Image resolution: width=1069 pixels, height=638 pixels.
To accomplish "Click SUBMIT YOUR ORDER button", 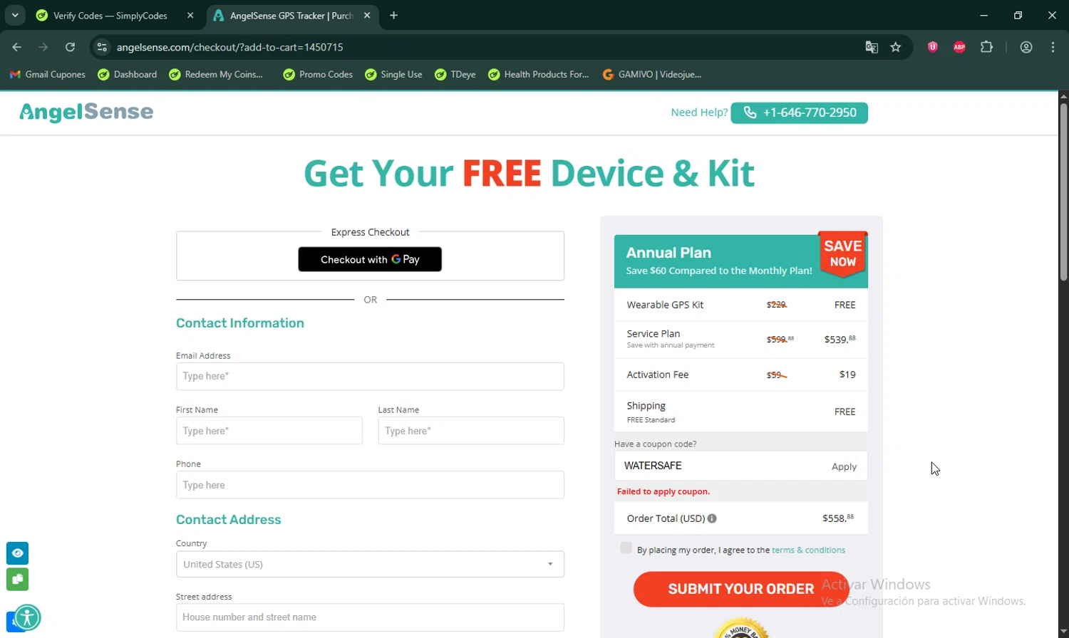I will 741,589.
